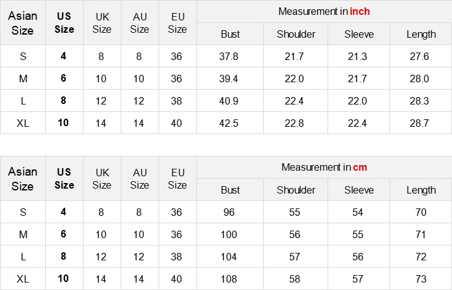Click the 73 length cell
The image size is (452, 290).
point(420,279)
